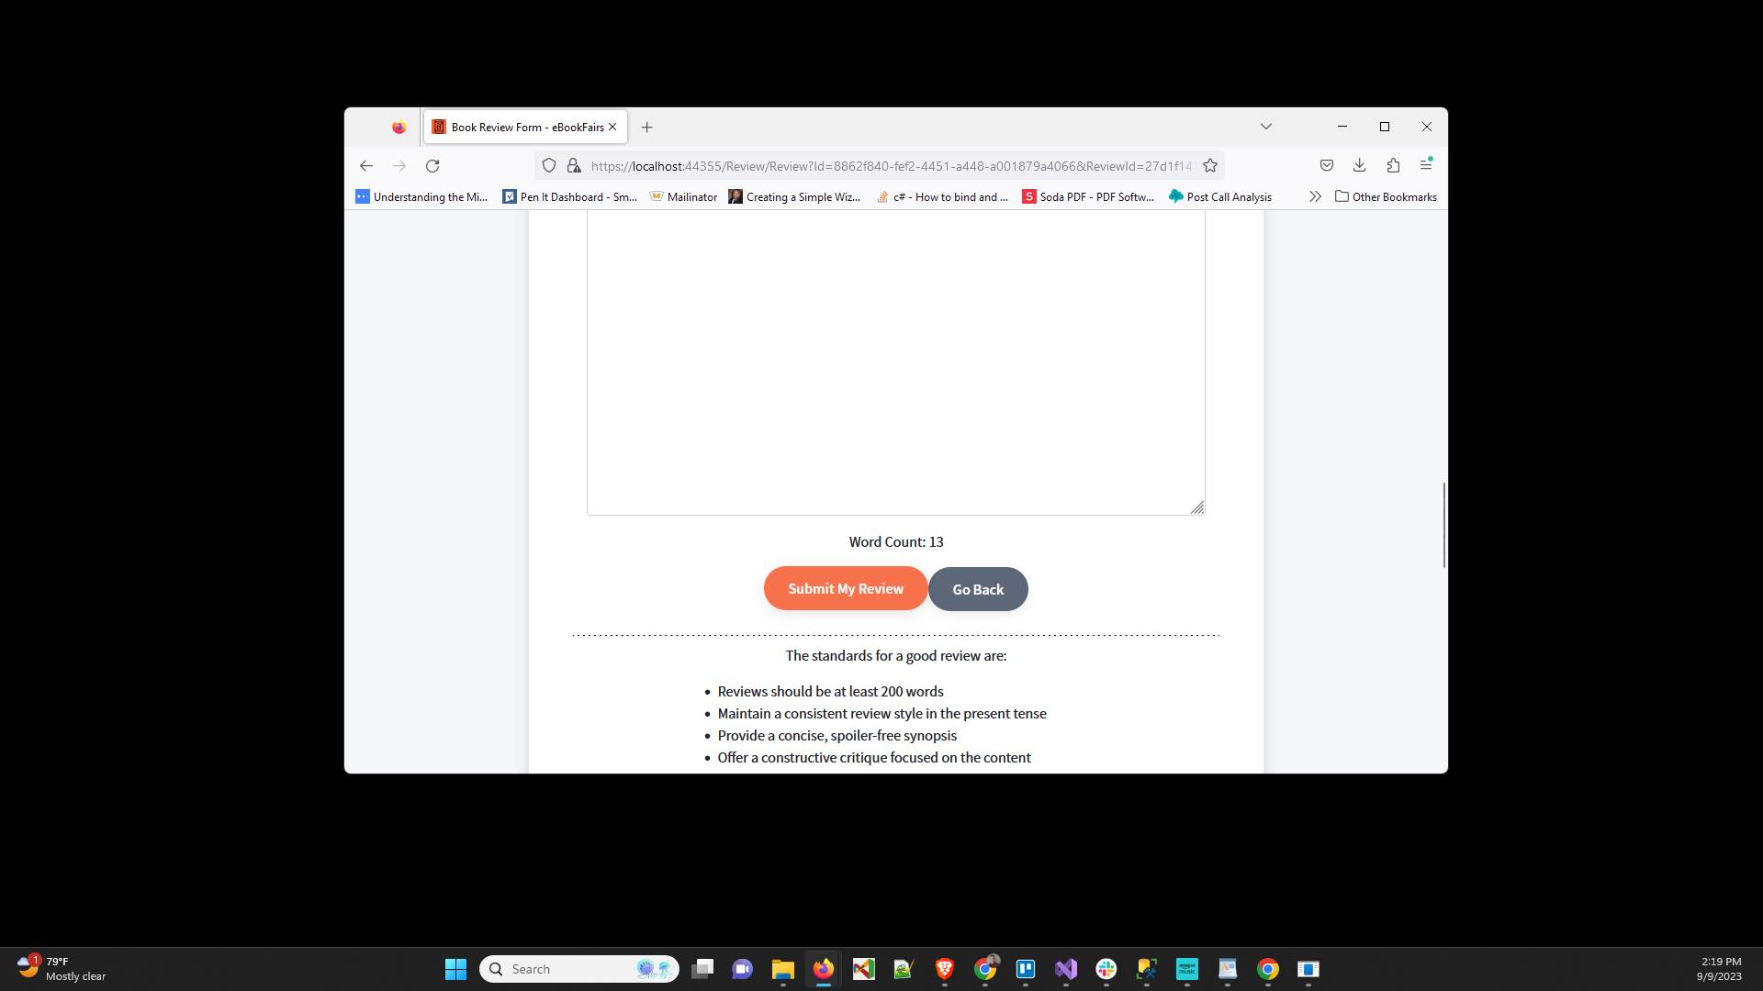Click the tracking protection shield icon
1763x991 pixels.
coord(549,166)
